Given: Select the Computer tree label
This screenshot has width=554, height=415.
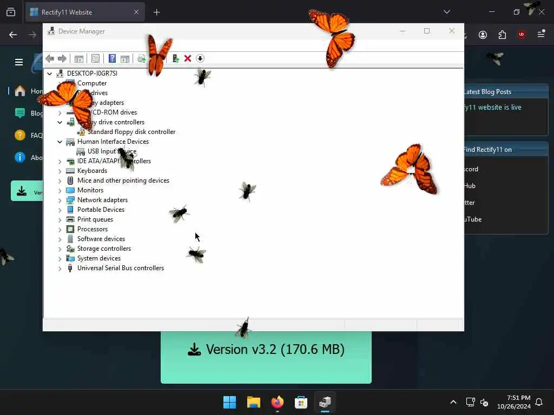Looking at the screenshot, I should 92,83.
